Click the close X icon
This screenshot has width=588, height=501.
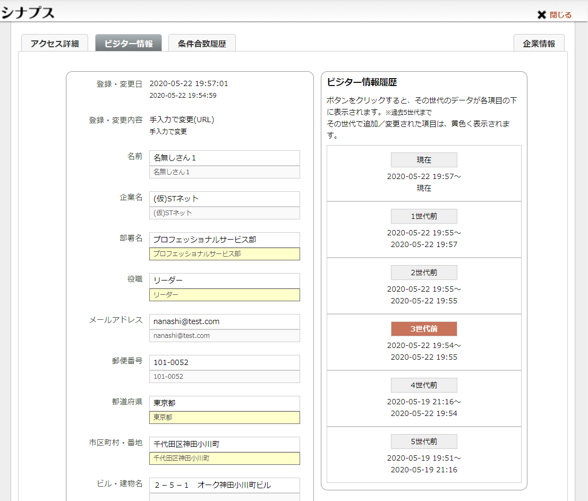click(x=542, y=15)
